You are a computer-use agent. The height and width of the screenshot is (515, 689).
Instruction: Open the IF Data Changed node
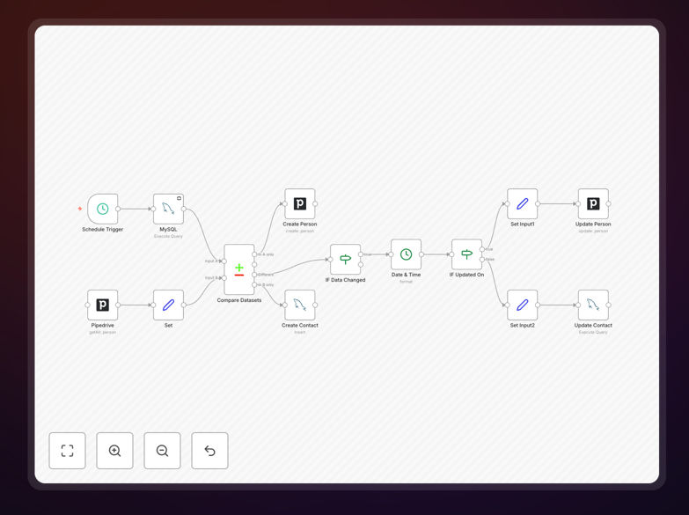[x=345, y=260]
